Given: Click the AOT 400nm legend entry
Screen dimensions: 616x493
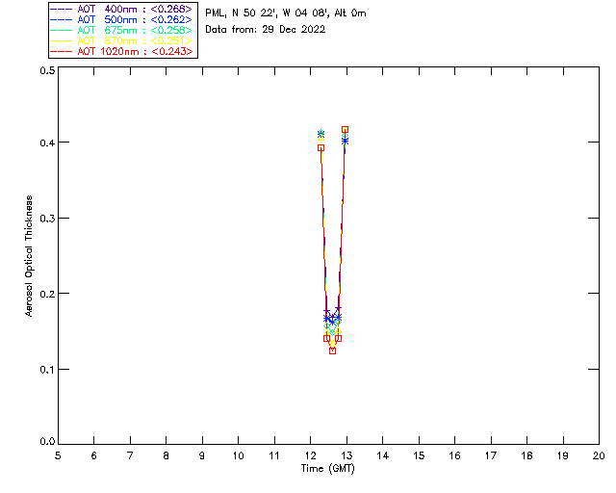Looking at the screenshot, I should point(121,9).
